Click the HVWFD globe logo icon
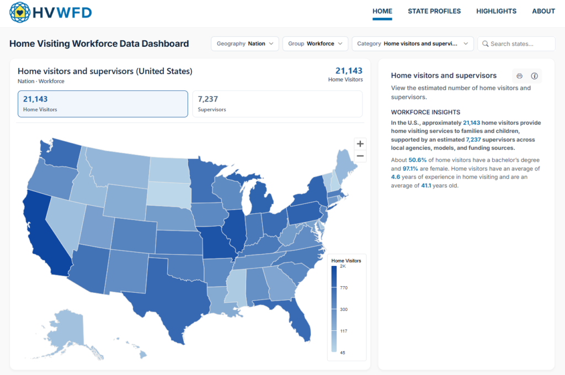 click(20, 12)
